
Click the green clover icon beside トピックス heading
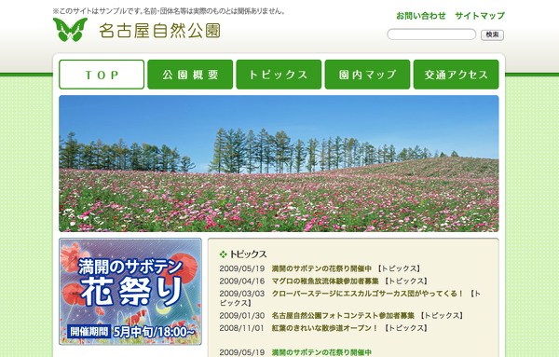click(224, 254)
